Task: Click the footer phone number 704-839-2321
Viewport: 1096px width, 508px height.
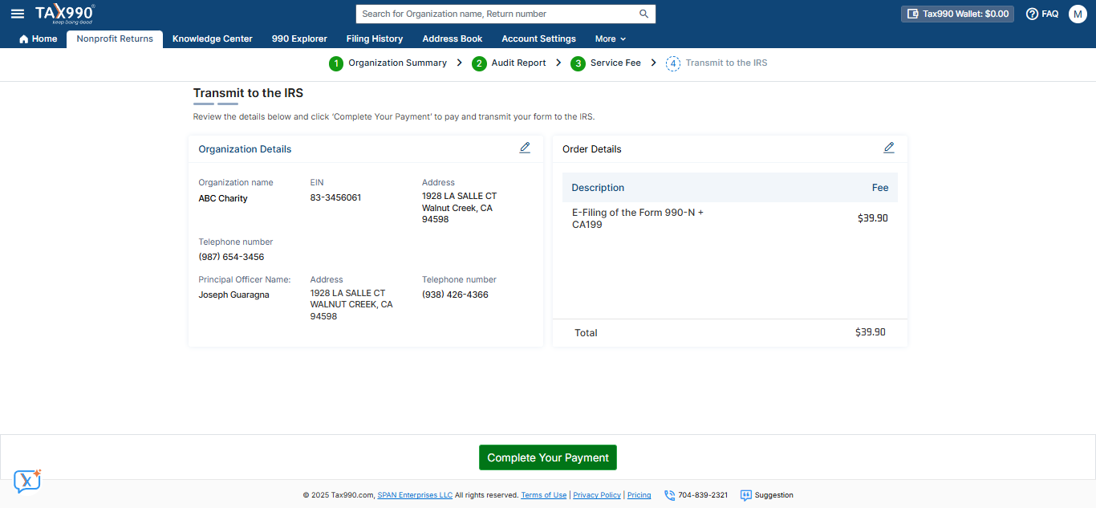Action: [x=703, y=495]
